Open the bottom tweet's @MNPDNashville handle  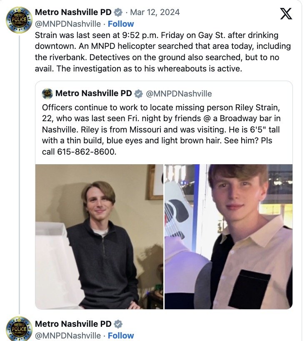68,336
